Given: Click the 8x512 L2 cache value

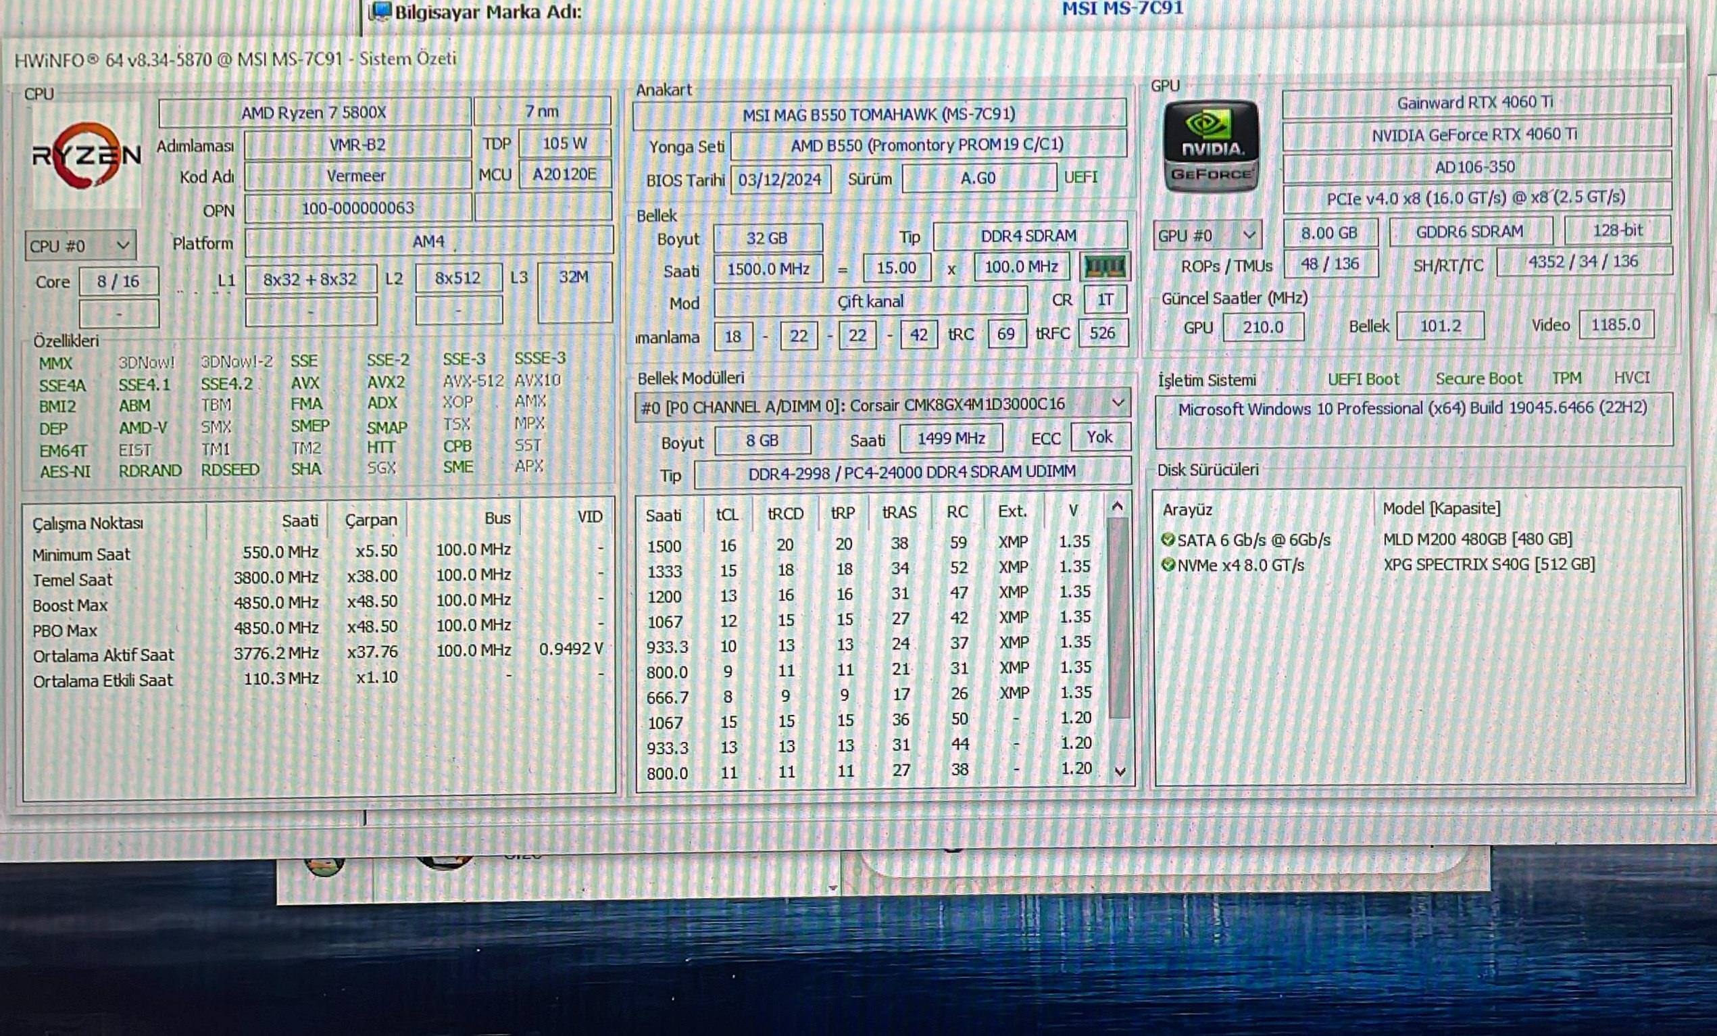Looking at the screenshot, I should [x=458, y=278].
